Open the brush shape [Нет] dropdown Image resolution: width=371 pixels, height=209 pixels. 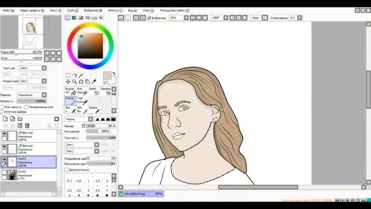click(x=82, y=145)
